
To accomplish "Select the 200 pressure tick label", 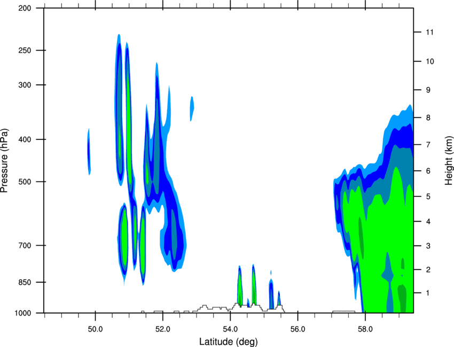I will pyautogui.click(x=25, y=8).
